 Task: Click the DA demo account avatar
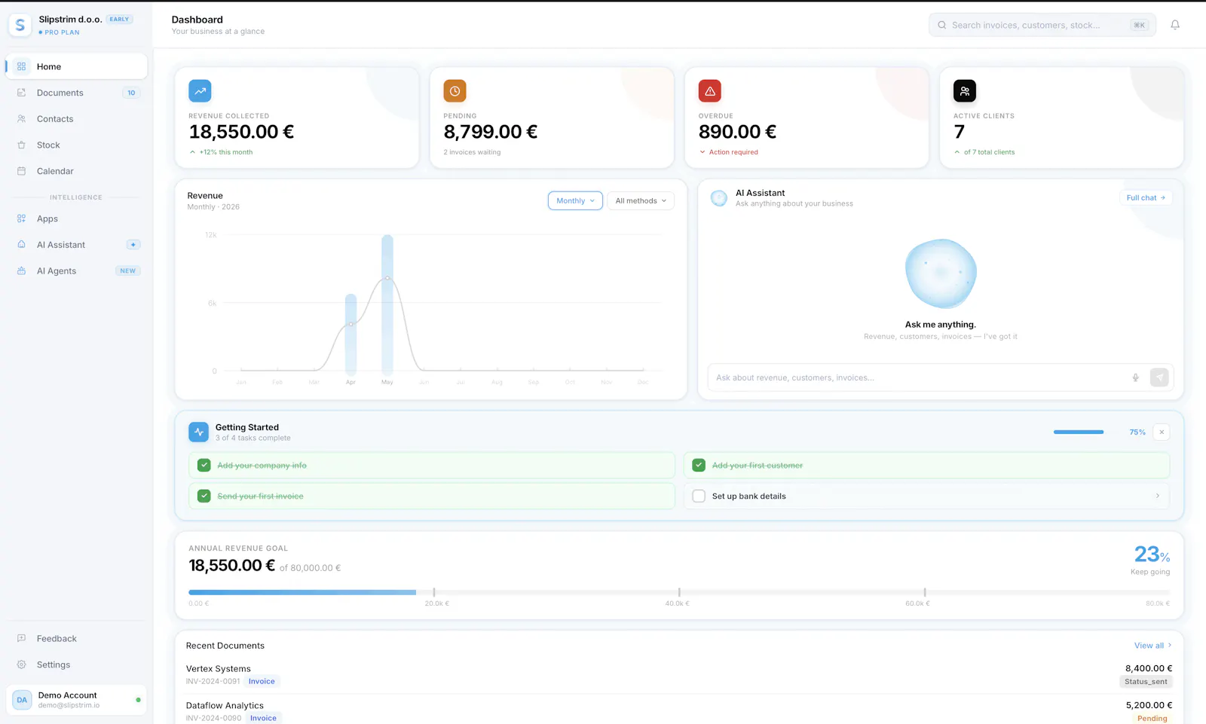pyautogui.click(x=22, y=700)
